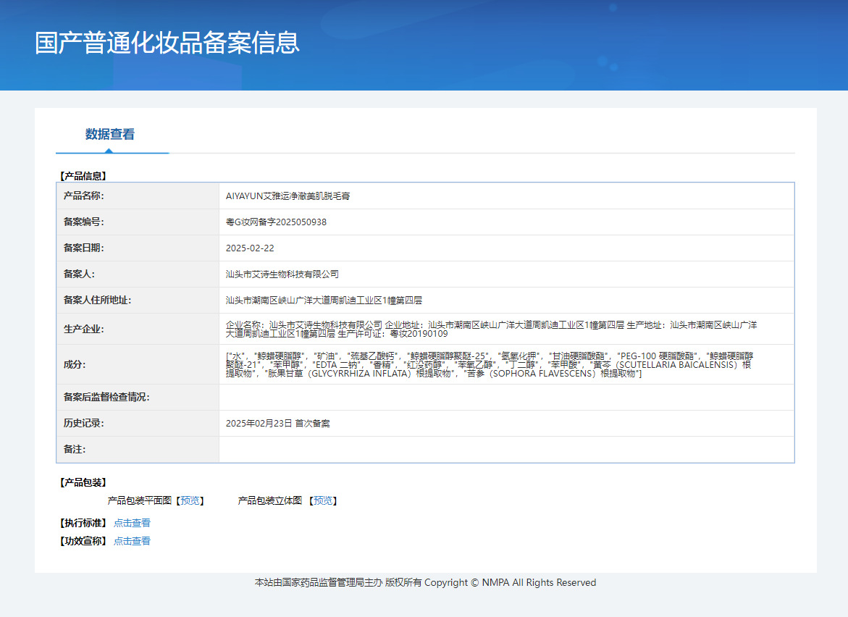
Task: Click the 备案人 value 汕头市艾诗生物科技有限公司
Action: coord(282,274)
